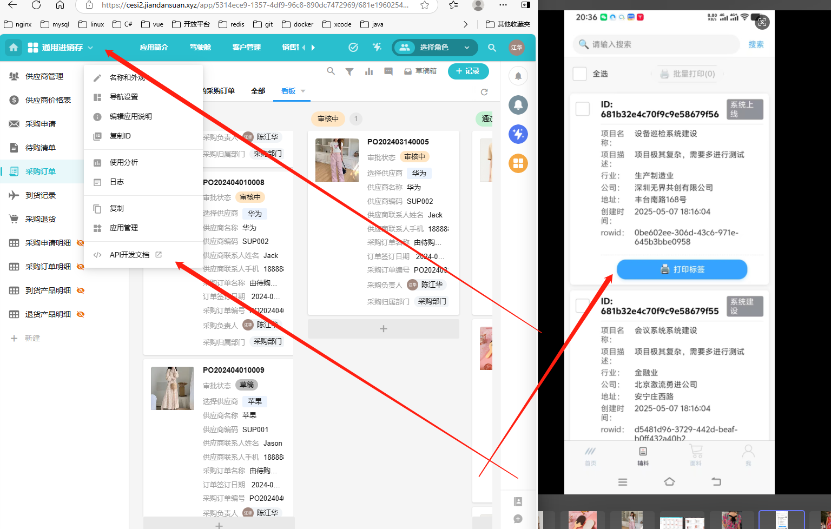Bookmark this page with the star icon
Image resolution: width=831 pixels, height=529 pixels.
425,5
